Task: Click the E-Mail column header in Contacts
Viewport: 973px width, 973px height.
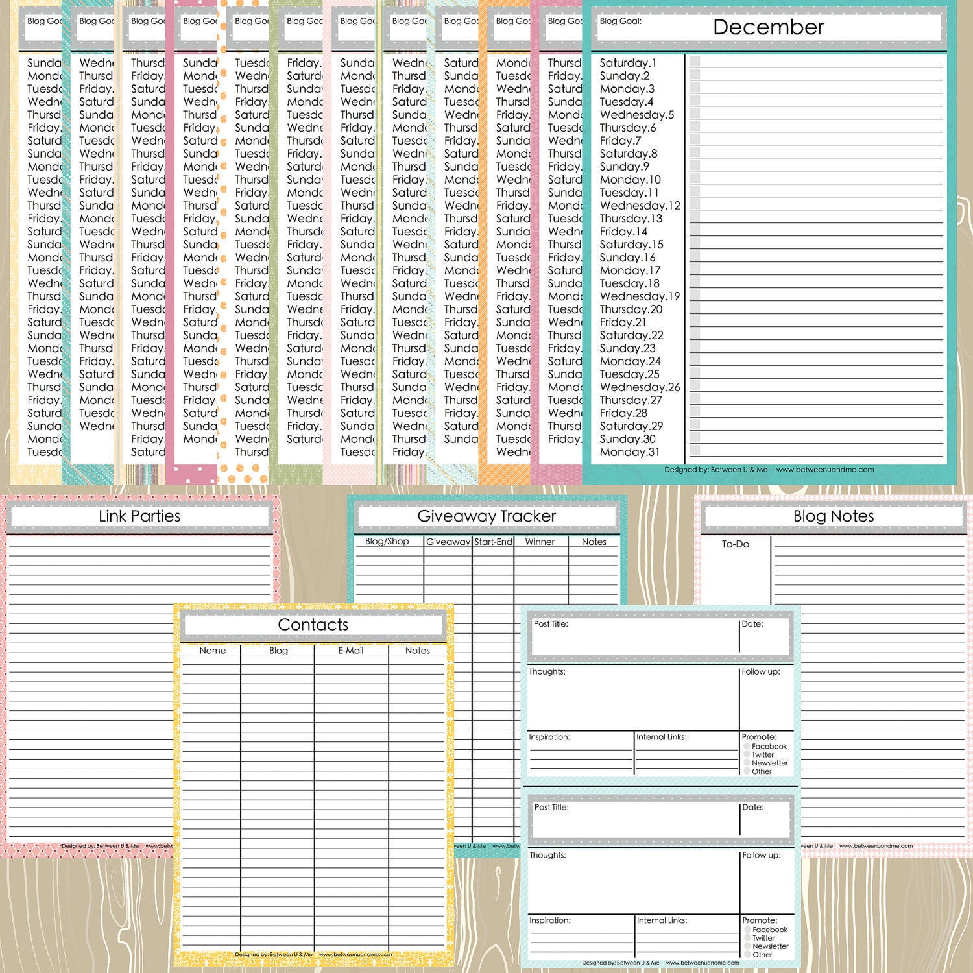Action: tap(350, 651)
